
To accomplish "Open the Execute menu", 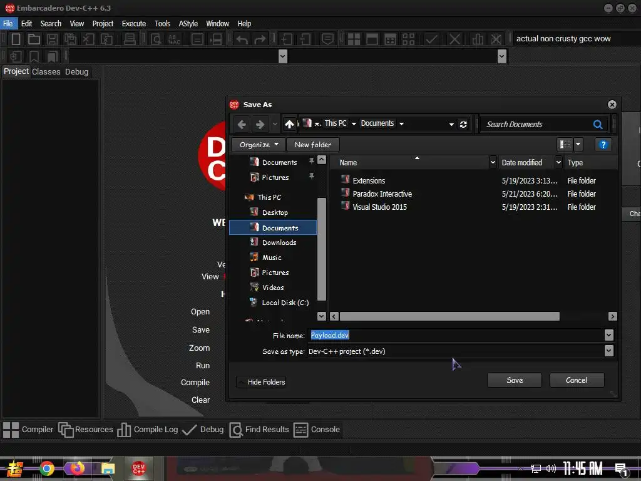I will [134, 24].
